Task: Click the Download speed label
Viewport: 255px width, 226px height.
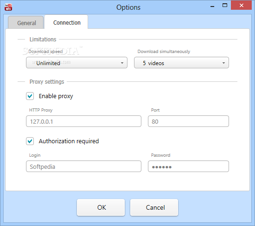Action: click(45, 52)
